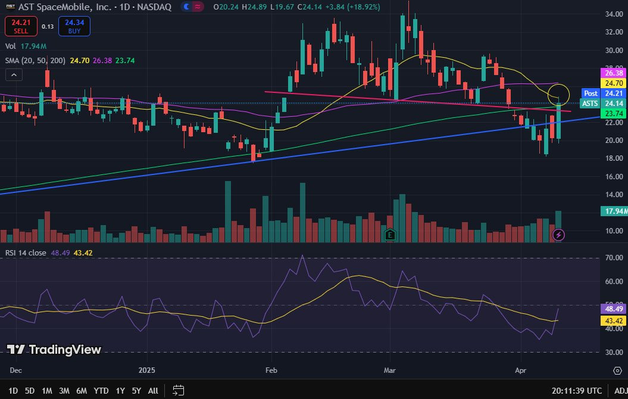This screenshot has width=628, height=399.
Task: Select the 1D time range
Action: [x=13, y=391]
